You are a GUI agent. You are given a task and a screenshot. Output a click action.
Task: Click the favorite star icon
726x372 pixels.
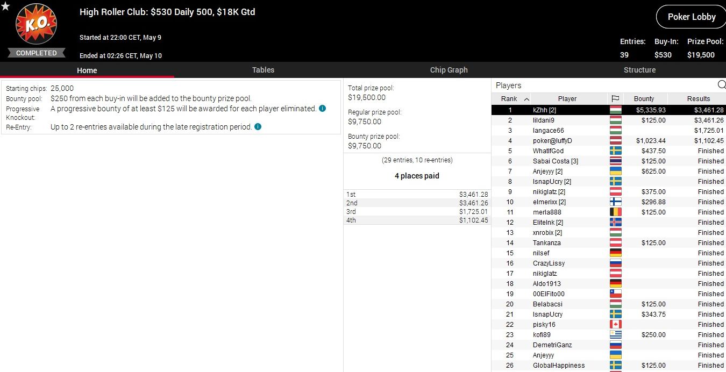pyautogui.click(x=5, y=6)
